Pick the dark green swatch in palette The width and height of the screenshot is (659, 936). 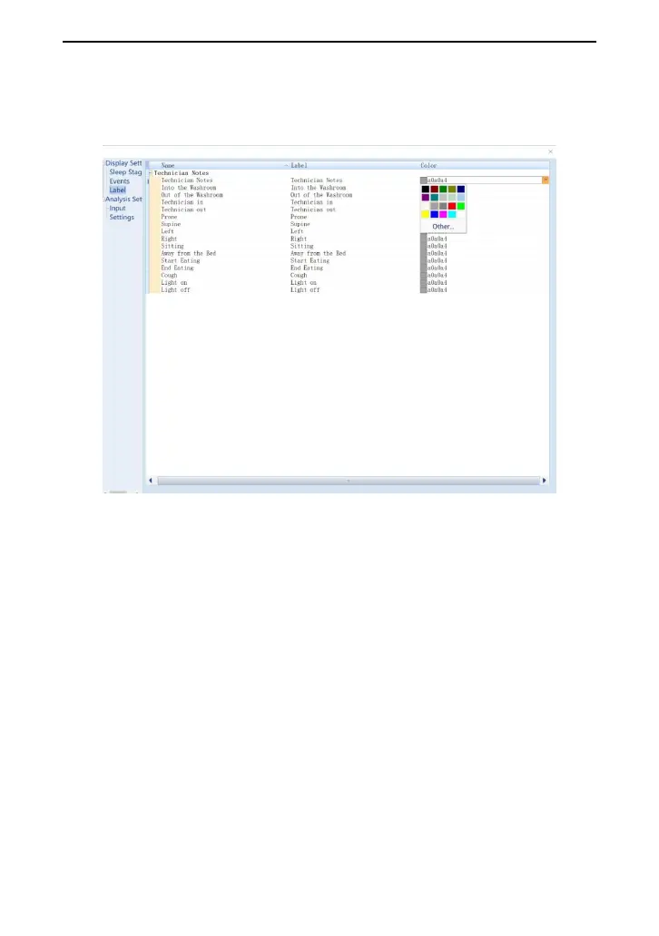pyautogui.click(x=443, y=190)
